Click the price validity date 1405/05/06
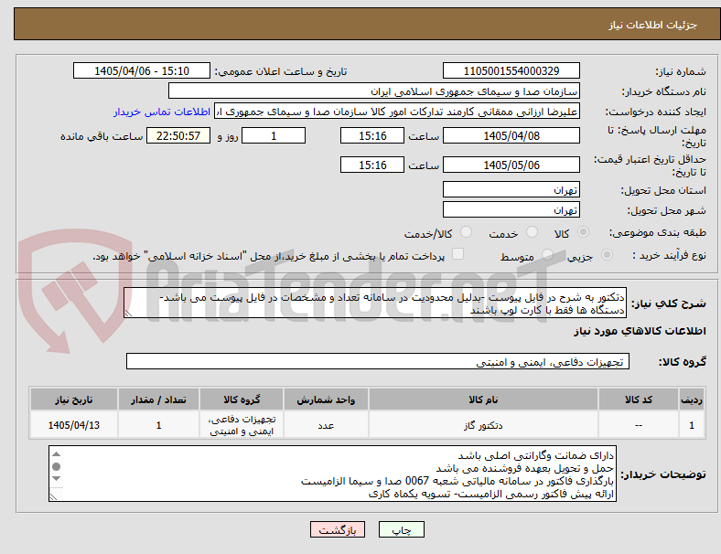Image resolution: width=721 pixels, height=554 pixels. (511, 165)
